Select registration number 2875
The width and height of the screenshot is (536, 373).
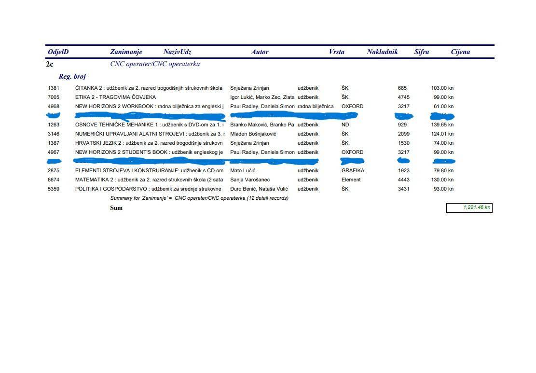[x=54, y=171]
